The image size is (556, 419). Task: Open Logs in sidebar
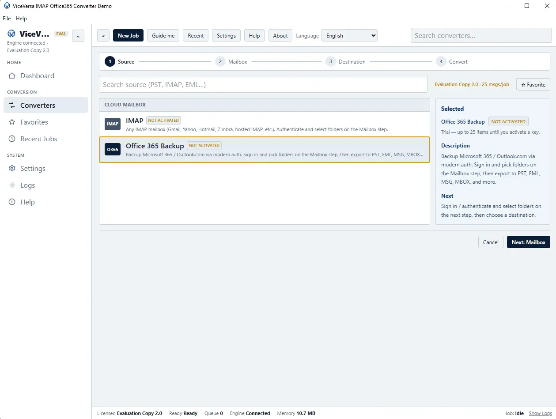[x=45, y=185]
